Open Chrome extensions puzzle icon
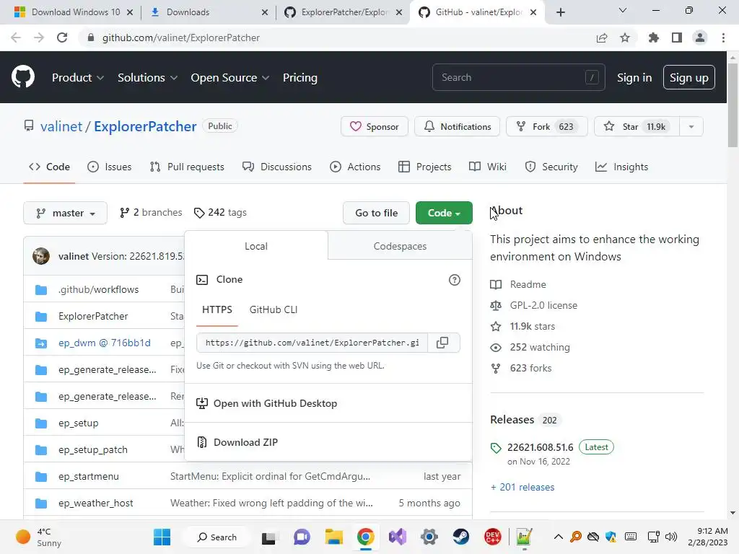 (653, 38)
